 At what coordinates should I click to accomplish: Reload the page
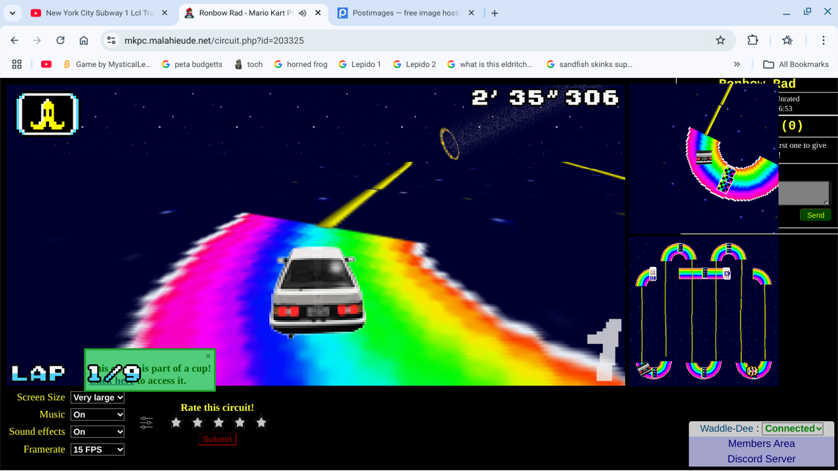tap(60, 40)
